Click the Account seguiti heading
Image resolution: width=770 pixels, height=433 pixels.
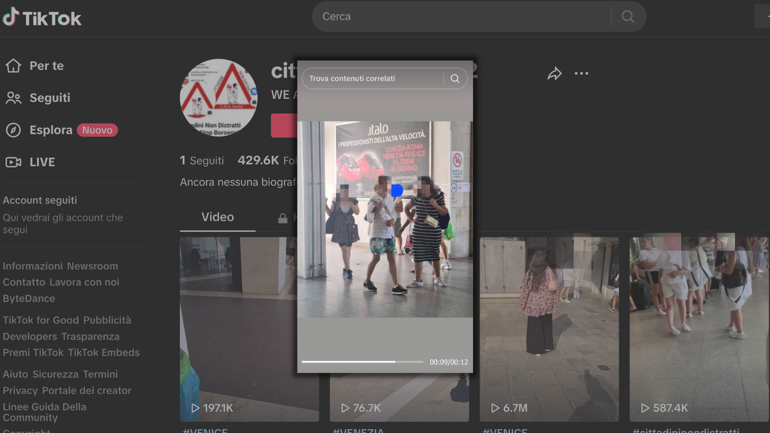pos(40,200)
